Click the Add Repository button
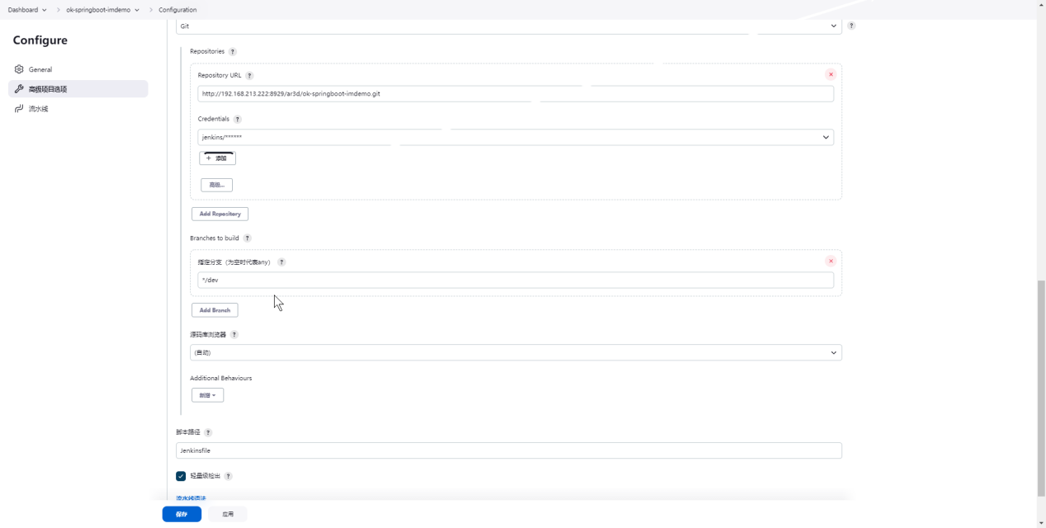The width and height of the screenshot is (1046, 528). coord(220,214)
